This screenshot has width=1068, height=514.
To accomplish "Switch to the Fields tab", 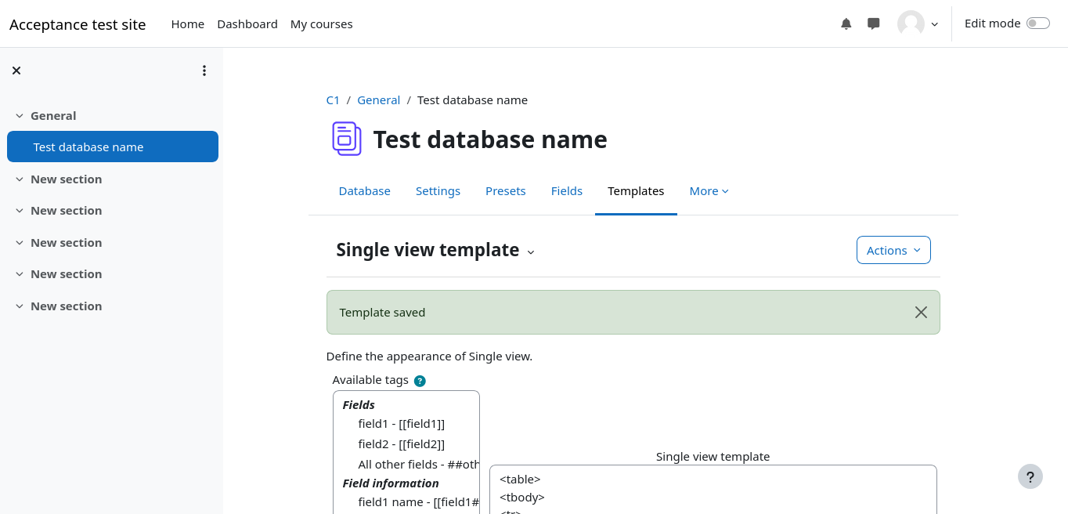I will [566, 191].
